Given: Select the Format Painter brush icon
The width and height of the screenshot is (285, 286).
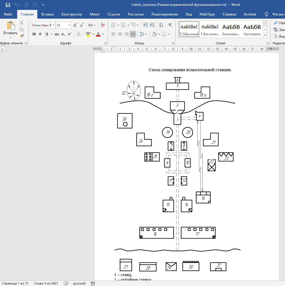Looking at the screenshot, I should (x=22, y=36).
